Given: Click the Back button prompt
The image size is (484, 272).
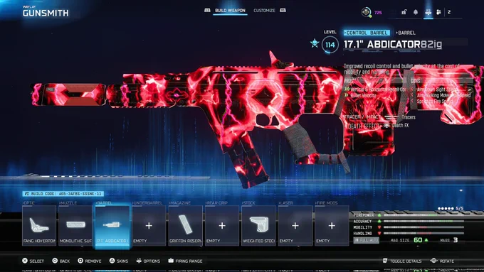Looking at the screenshot, I should pyautogui.click(x=60, y=261).
